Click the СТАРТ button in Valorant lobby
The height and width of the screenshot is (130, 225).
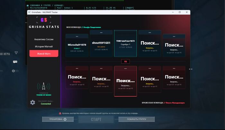pyautogui.click(x=96, y=119)
